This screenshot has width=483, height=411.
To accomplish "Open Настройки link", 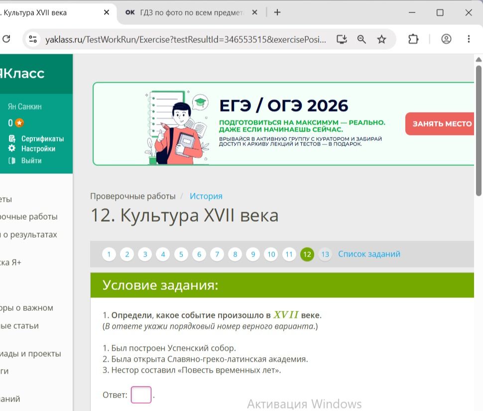I will coord(38,148).
